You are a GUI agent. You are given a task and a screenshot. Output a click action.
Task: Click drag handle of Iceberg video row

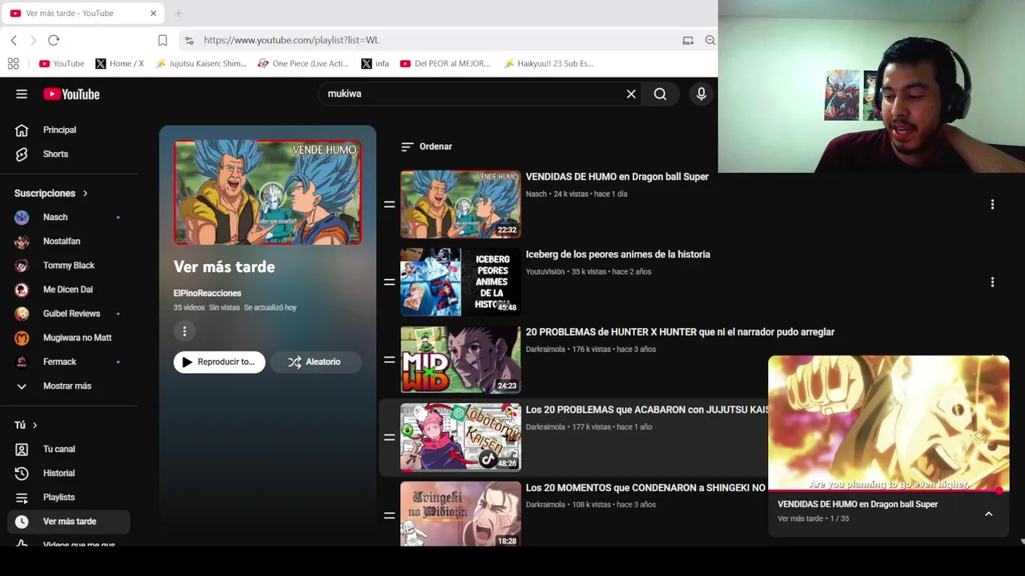[x=389, y=282]
